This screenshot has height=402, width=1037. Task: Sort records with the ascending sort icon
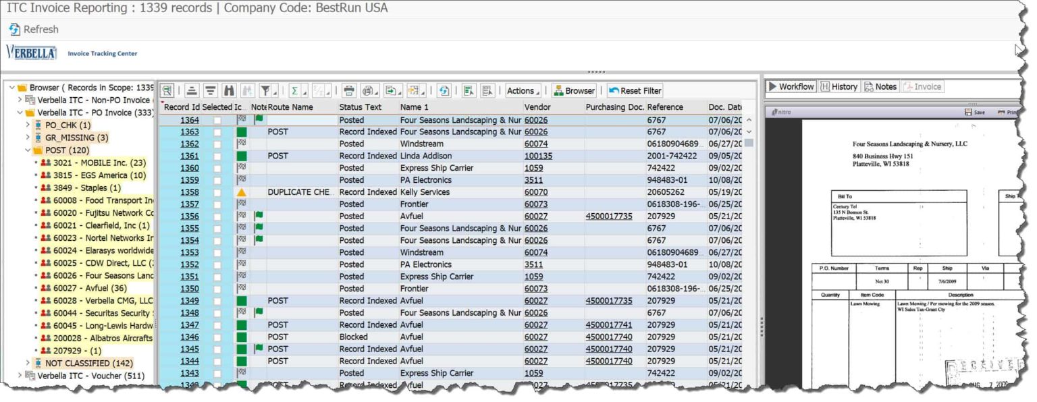point(192,90)
